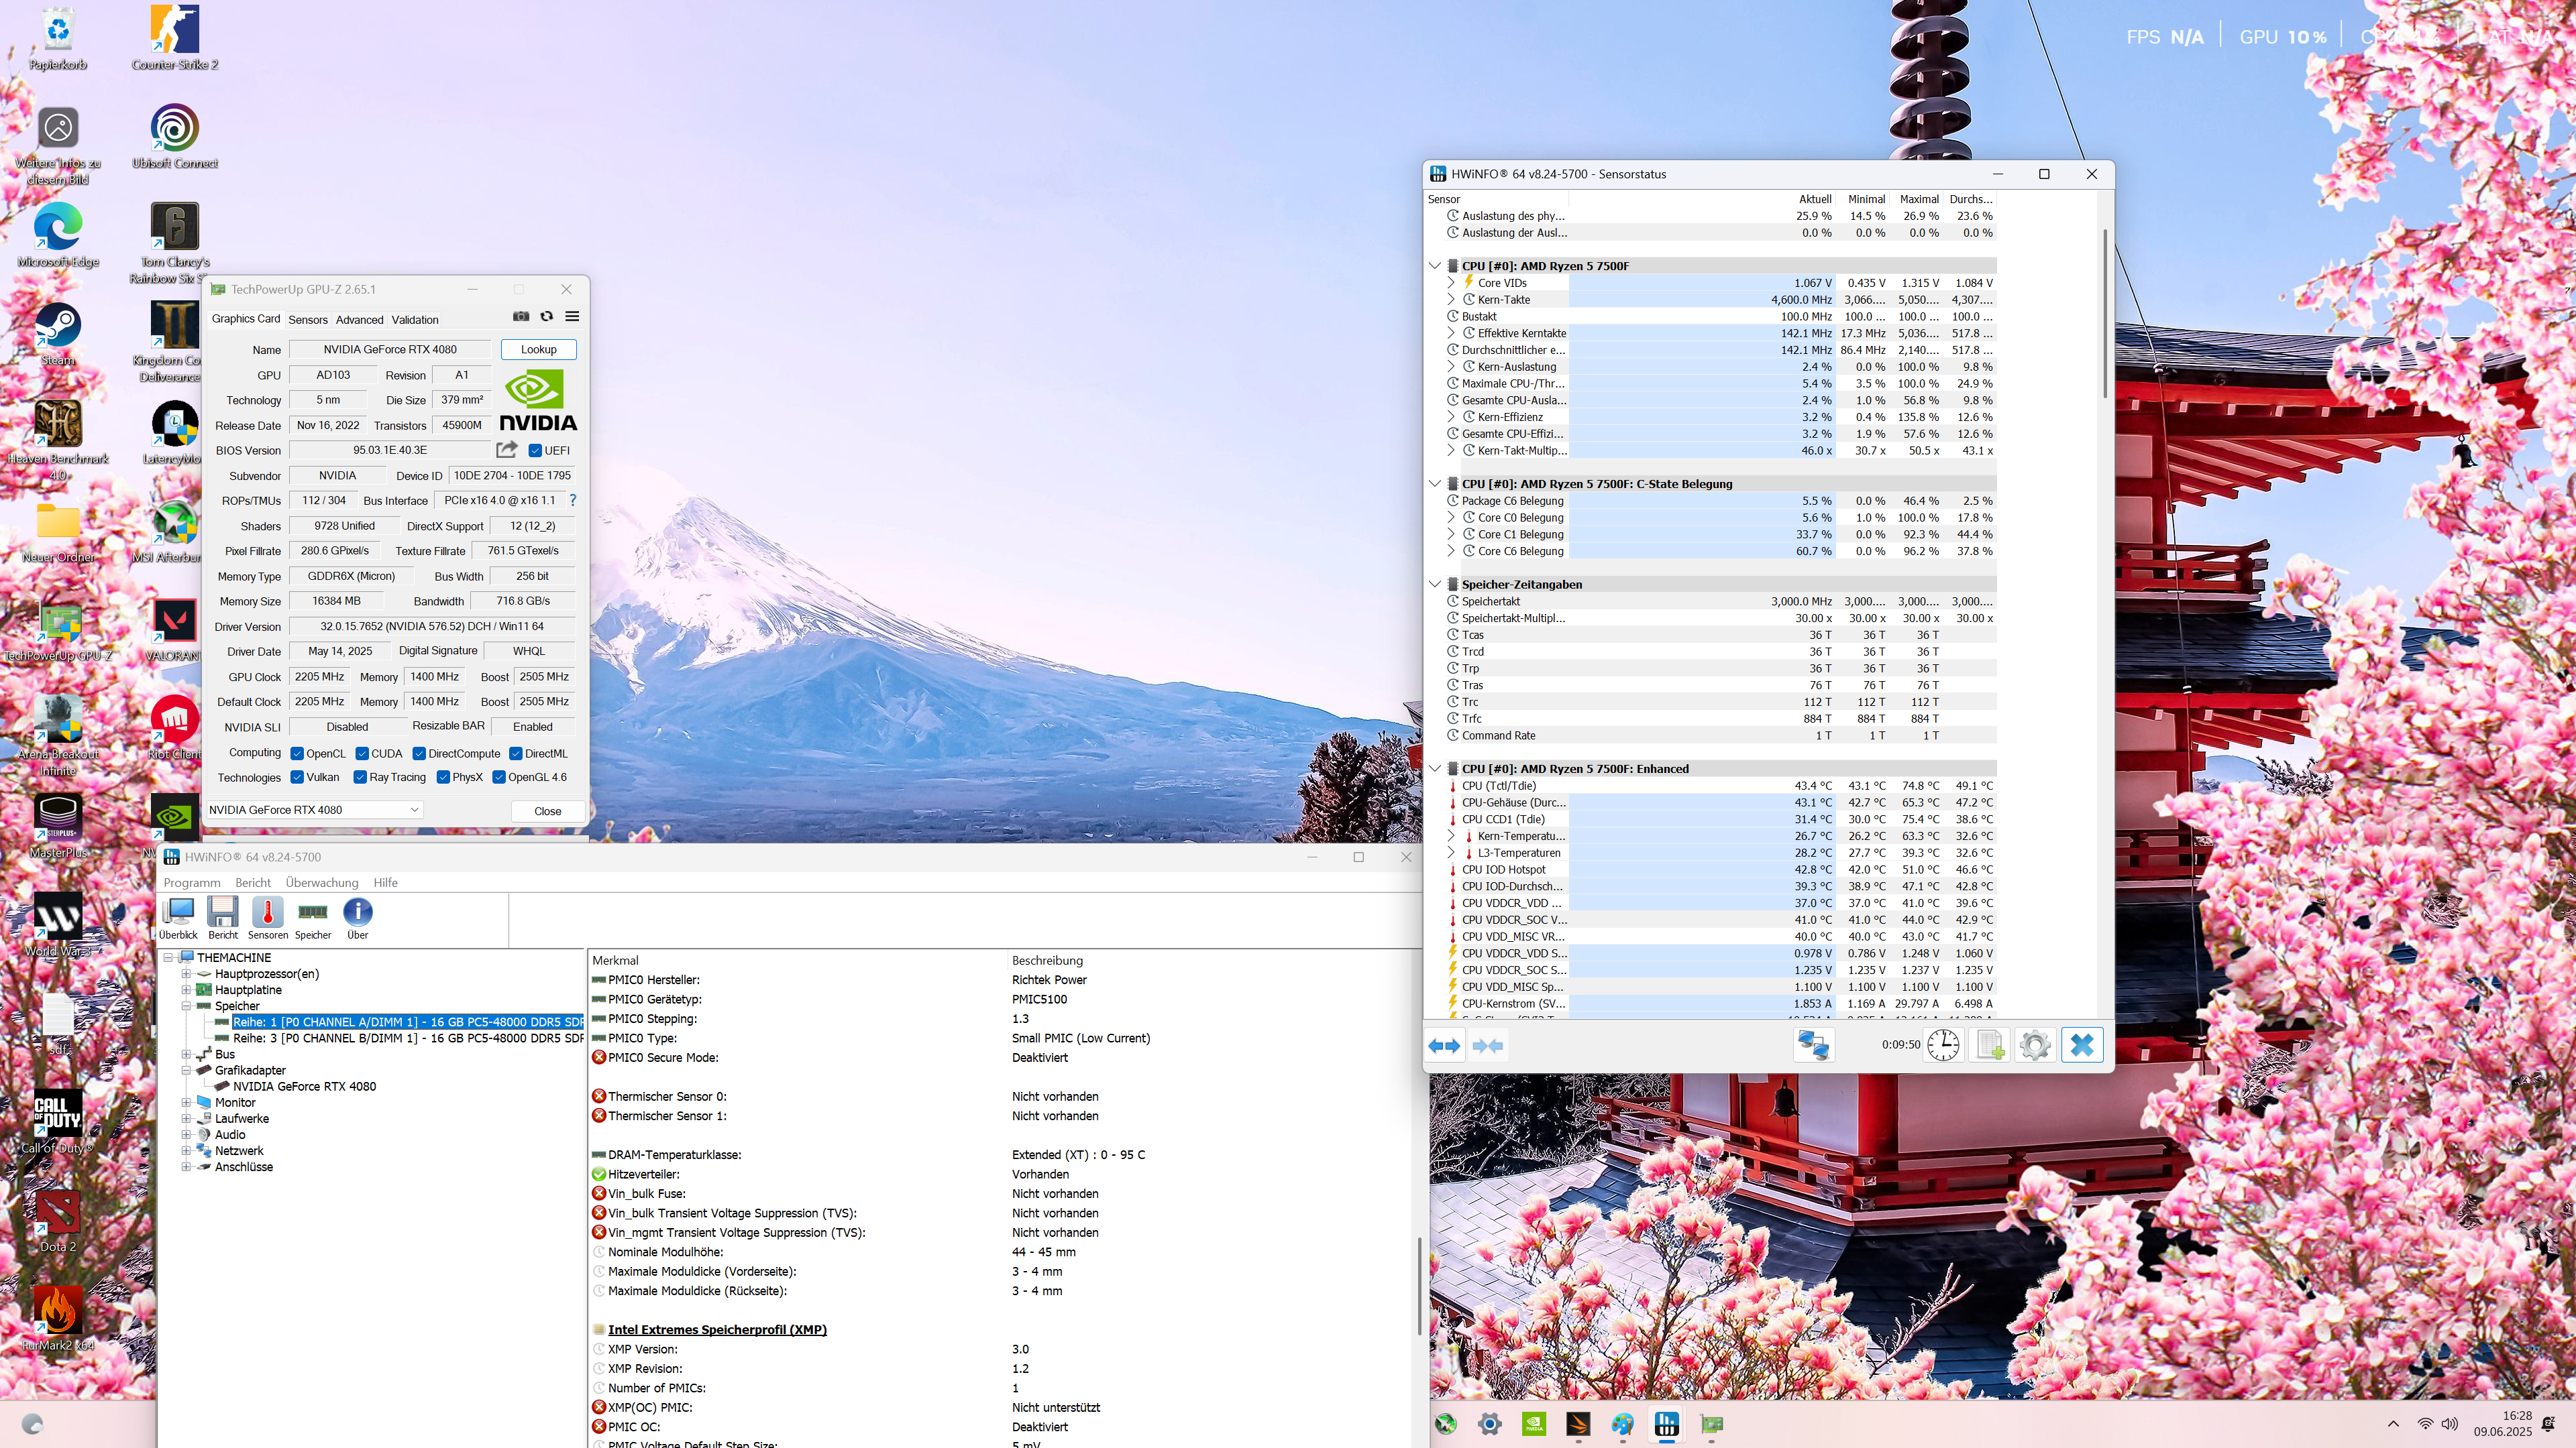The height and width of the screenshot is (1448, 2576).
Task: Click the Close button in GPU-Z
Action: (x=547, y=811)
